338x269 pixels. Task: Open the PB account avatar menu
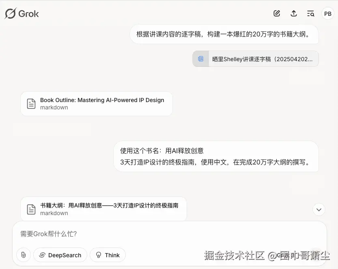click(328, 13)
